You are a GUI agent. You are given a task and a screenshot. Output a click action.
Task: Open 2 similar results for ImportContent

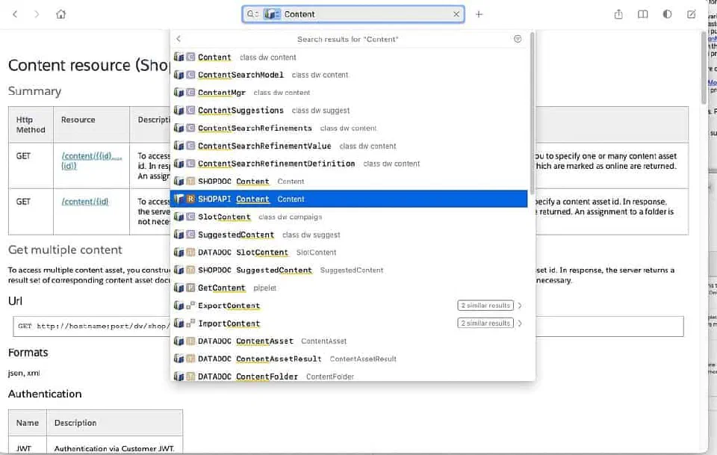pyautogui.click(x=485, y=324)
